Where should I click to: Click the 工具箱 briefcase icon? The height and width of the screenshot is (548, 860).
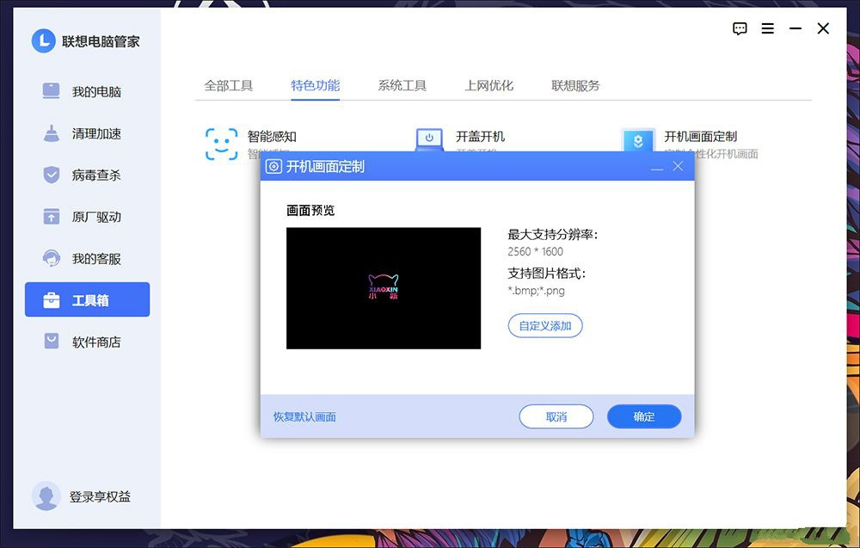(x=51, y=300)
